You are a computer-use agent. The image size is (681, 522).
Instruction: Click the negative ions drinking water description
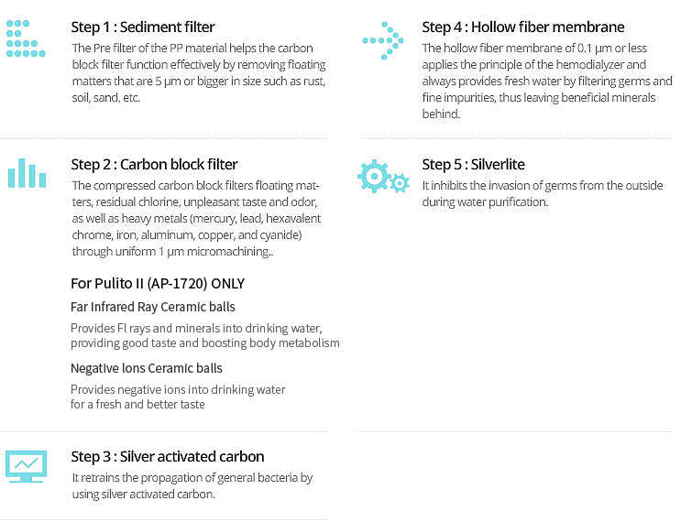178,397
